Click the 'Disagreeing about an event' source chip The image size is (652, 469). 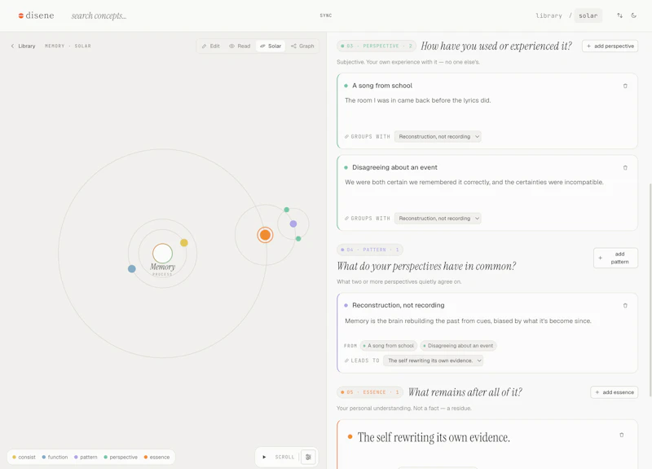click(x=458, y=345)
